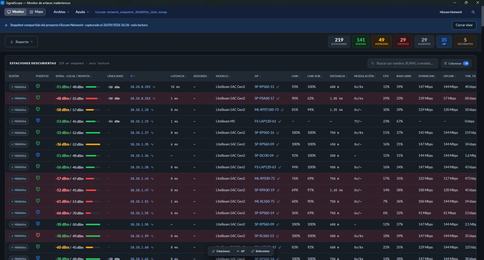Switch to the Mapa view tab
This screenshot has width=484, height=260.
(x=36, y=12)
